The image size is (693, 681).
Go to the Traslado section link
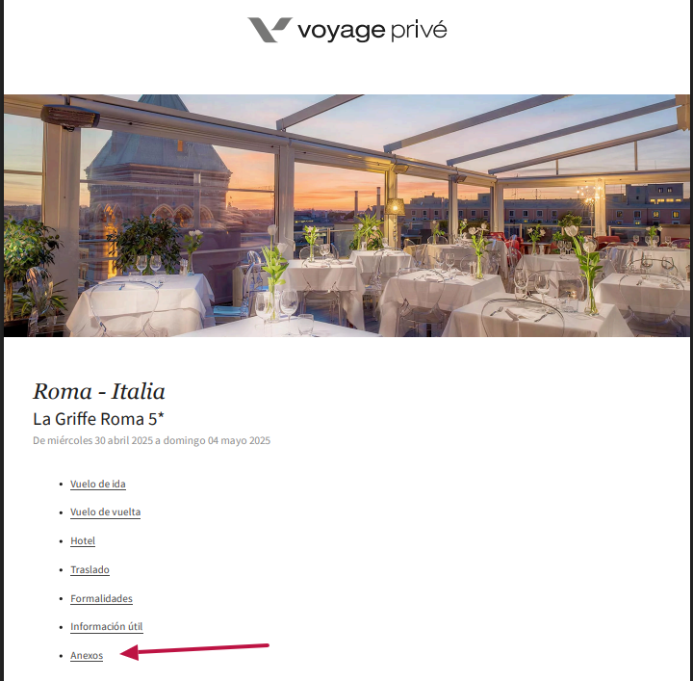90,569
